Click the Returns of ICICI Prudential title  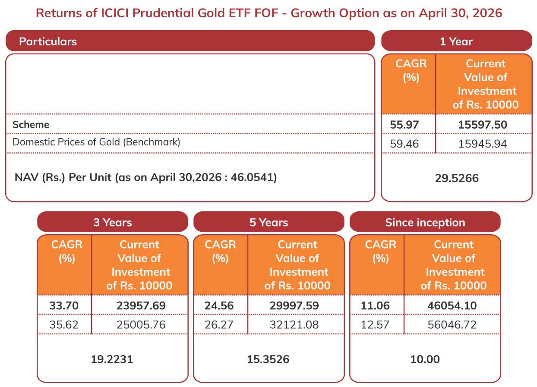(x=269, y=13)
